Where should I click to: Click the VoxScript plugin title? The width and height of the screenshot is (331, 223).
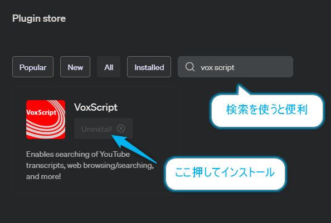[x=96, y=107]
